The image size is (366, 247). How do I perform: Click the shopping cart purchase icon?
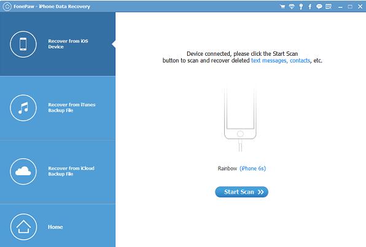[x=282, y=7]
